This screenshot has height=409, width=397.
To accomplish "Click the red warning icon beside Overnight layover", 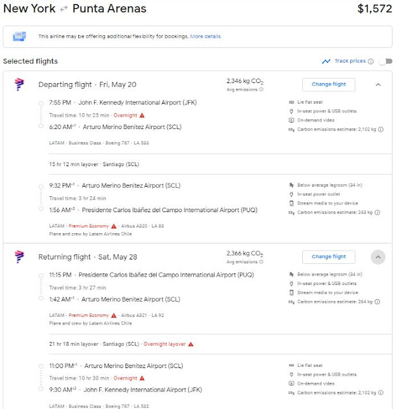I will pos(190,344).
